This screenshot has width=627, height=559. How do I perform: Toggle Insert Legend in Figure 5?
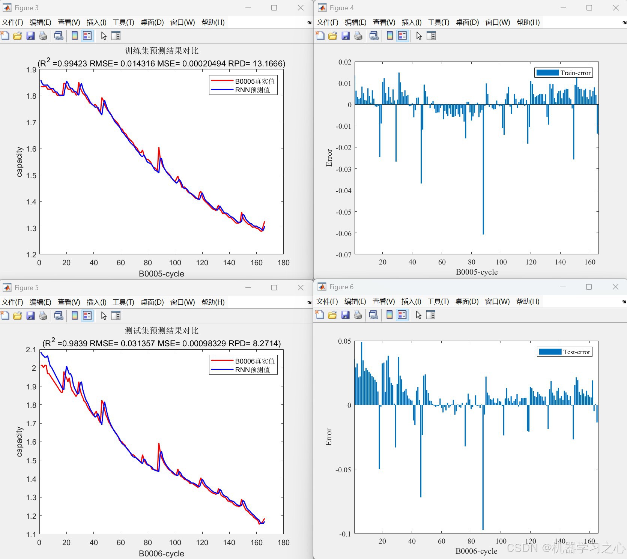87,316
